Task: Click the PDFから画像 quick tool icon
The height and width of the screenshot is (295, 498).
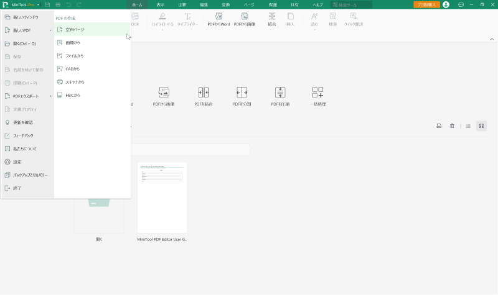Action: [164, 93]
